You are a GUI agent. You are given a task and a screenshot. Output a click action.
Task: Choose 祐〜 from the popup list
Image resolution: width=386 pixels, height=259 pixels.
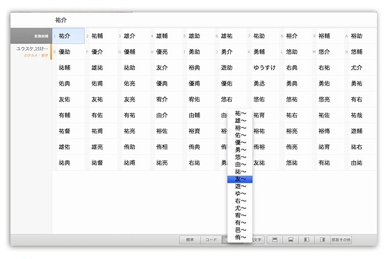click(240, 113)
